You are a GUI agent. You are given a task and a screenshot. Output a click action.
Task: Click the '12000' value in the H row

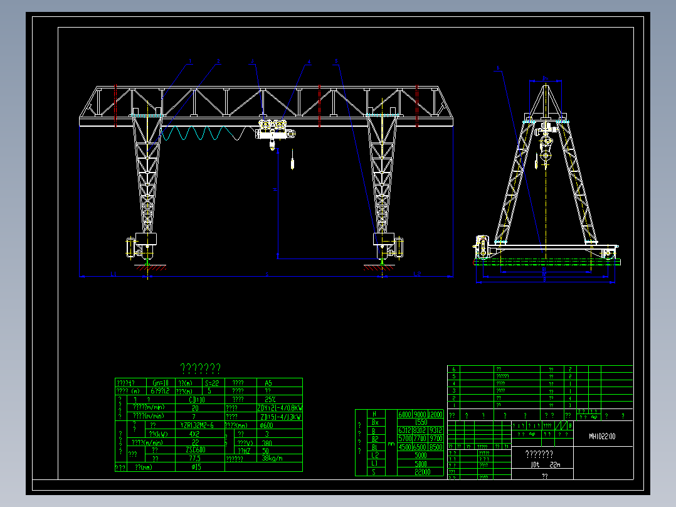(x=435, y=414)
